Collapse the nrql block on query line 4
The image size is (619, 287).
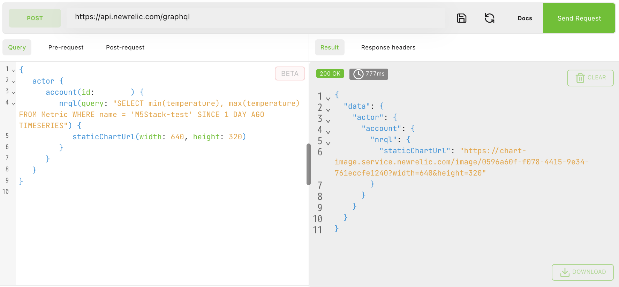coord(14,104)
